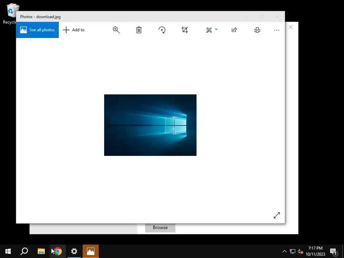The width and height of the screenshot is (344, 258).
Task: Open the See all photos view
Action: 37,30
